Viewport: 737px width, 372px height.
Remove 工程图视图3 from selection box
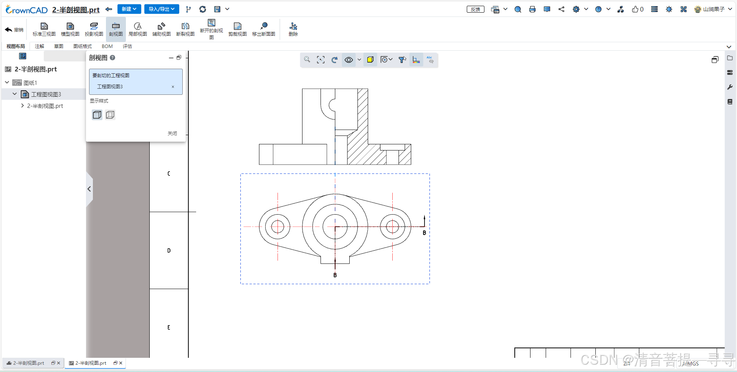point(173,87)
